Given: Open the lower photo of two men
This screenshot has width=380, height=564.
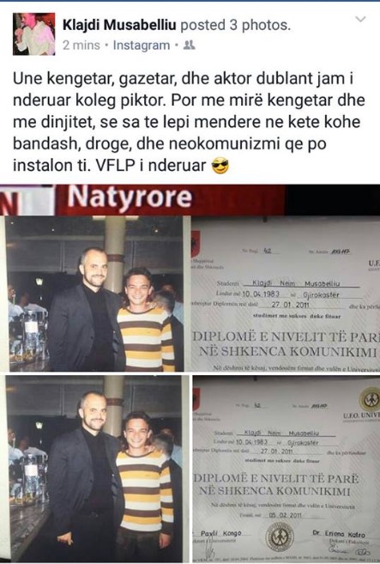Looking at the screenshot, I should point(95,469).
